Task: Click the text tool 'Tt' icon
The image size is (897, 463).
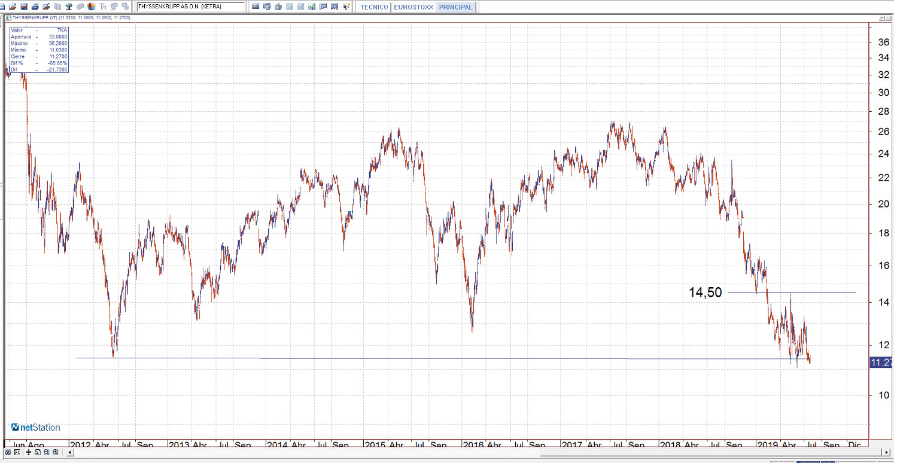Action: coord(102,7)
